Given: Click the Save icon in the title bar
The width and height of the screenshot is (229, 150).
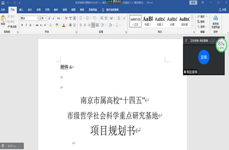Looking at the screenshot, I should (x=3, y=2).
